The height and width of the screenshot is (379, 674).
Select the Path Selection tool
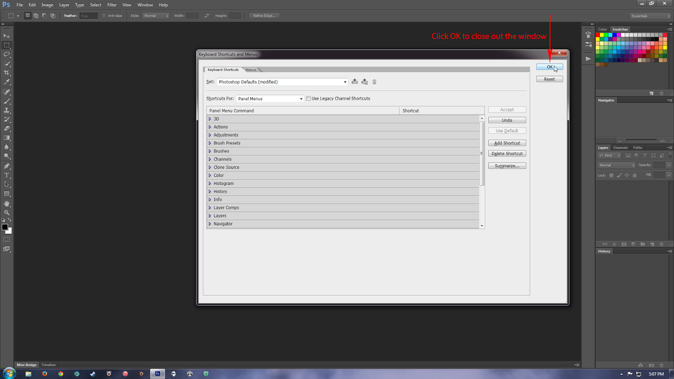[7, 184]
